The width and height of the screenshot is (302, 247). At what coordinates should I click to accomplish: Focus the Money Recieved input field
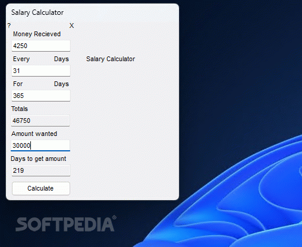point(41,46)
